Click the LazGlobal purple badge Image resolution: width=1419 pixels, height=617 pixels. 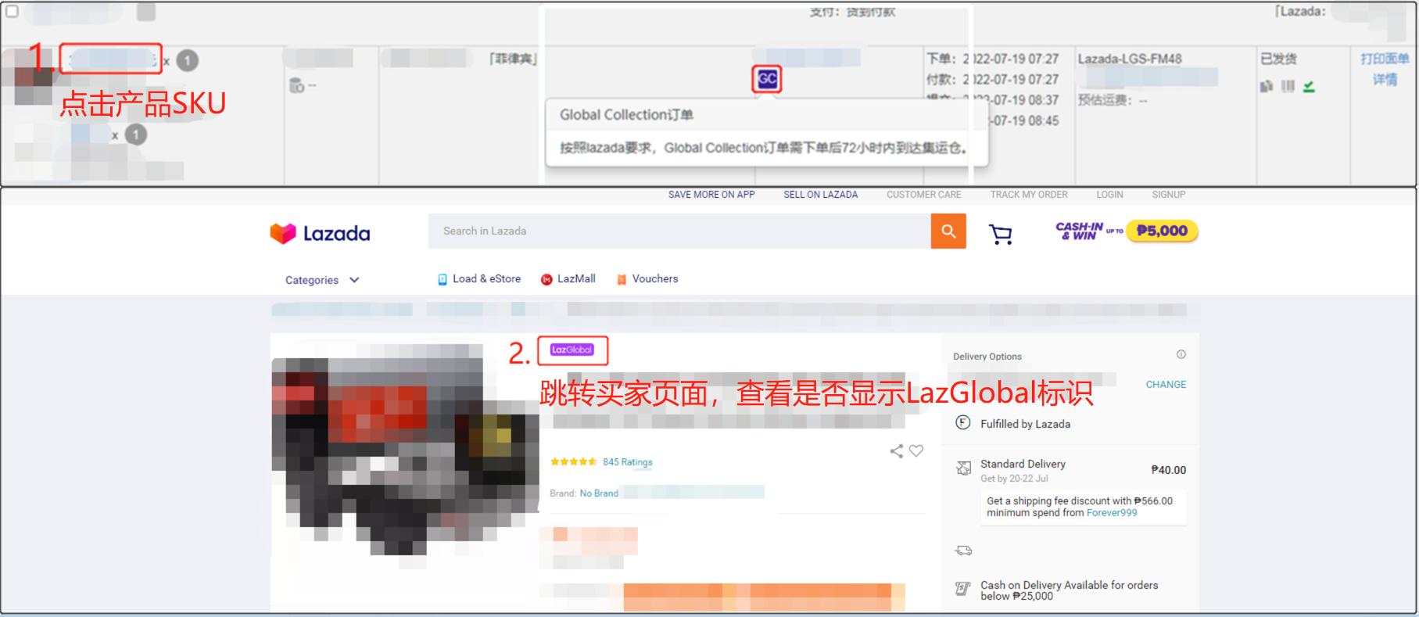click(x=572, y=350)
